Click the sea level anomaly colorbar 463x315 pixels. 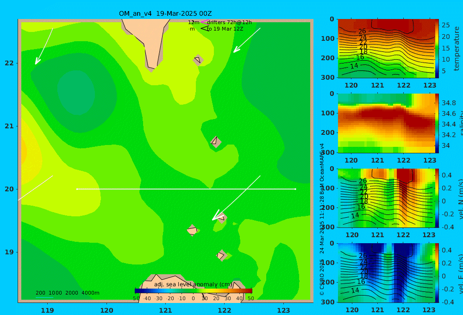pyautogui.click(x=194, y=291)
